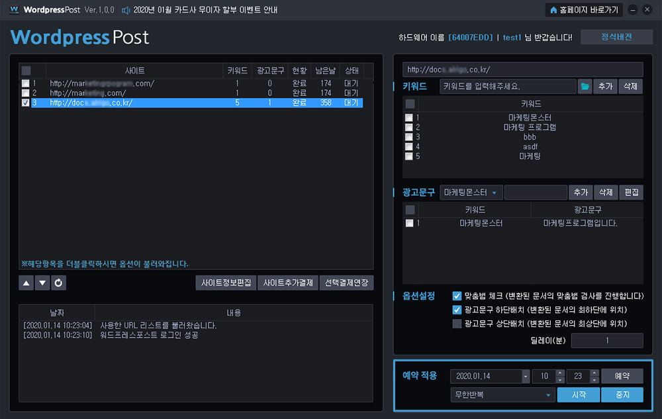
Task: Click hardware ID 64007EDD text
Action: tap(470, 38)
